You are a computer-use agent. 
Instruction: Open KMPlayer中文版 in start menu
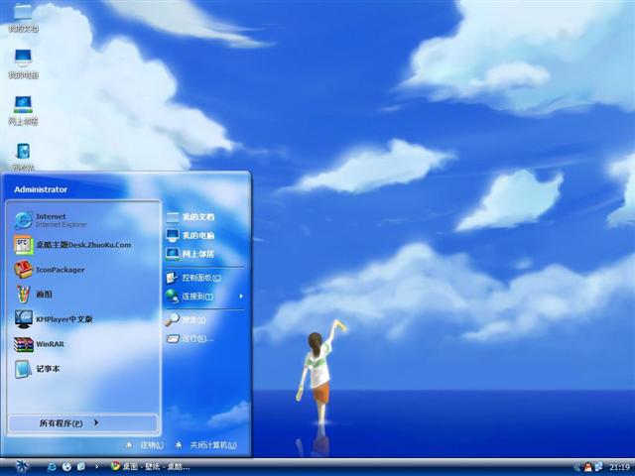pyautogui.click(x=54, y=319)
